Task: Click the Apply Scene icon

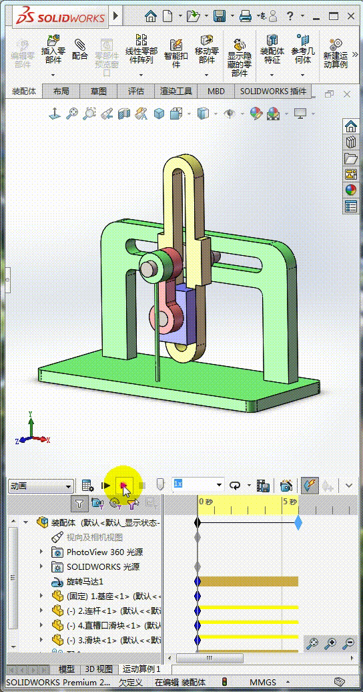Action: coord(274,114)
